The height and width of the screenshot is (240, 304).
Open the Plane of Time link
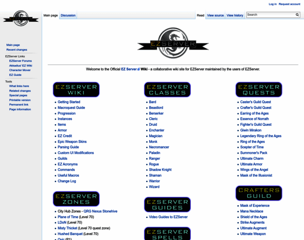pos(68,217)
